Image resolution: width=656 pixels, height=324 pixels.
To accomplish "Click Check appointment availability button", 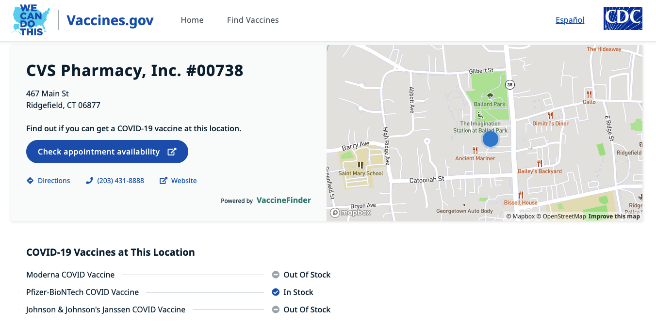I will (107, 152).
